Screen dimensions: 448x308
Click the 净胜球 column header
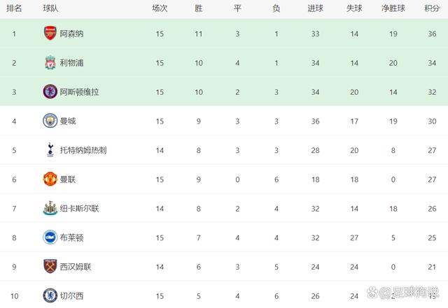pyautogui.click(x=393, y=8)
